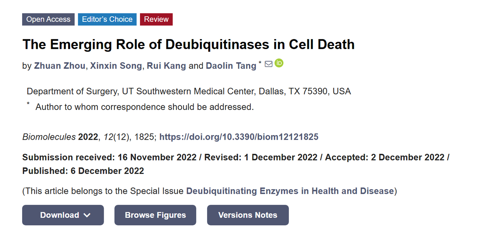This screenshot has width=498, height=243.
Task: Click the red Review badge
Action: click(x=156, y=19)
